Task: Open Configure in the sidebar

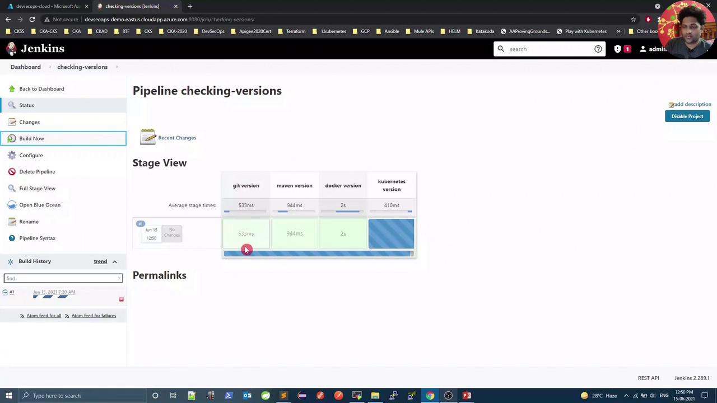Action: 63,155
